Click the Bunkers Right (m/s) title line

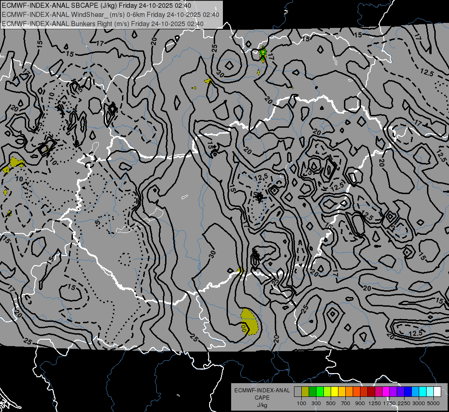tap(103, 24)
